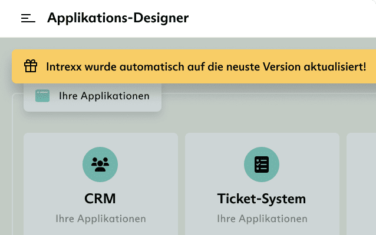The height and width of the screenshot is (235, 376).
Task: Click 'Ihre Applikationen' subtitle under CRM
Action: [x=101, y=219]
